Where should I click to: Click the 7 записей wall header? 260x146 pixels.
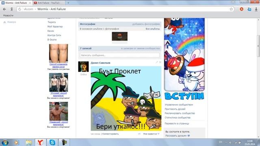coord(86,48)
